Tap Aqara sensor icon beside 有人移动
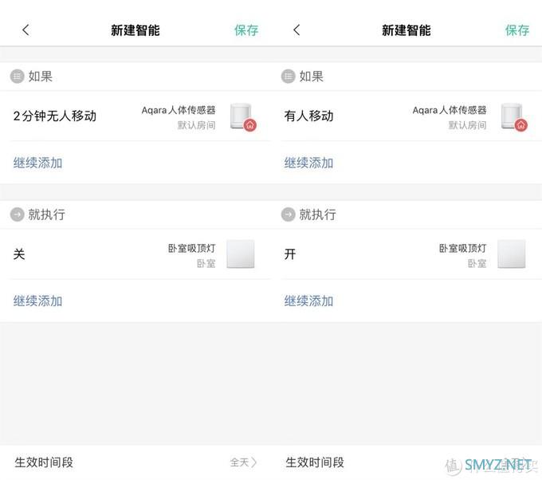The height and width of the screenshot is (480, 542). [x=513, y=116]
